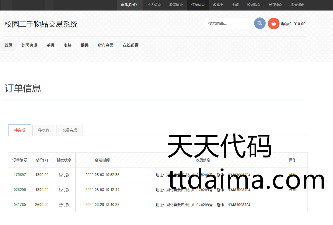
Task: Browse 所有商品 category
Action: tap(106, 45)
